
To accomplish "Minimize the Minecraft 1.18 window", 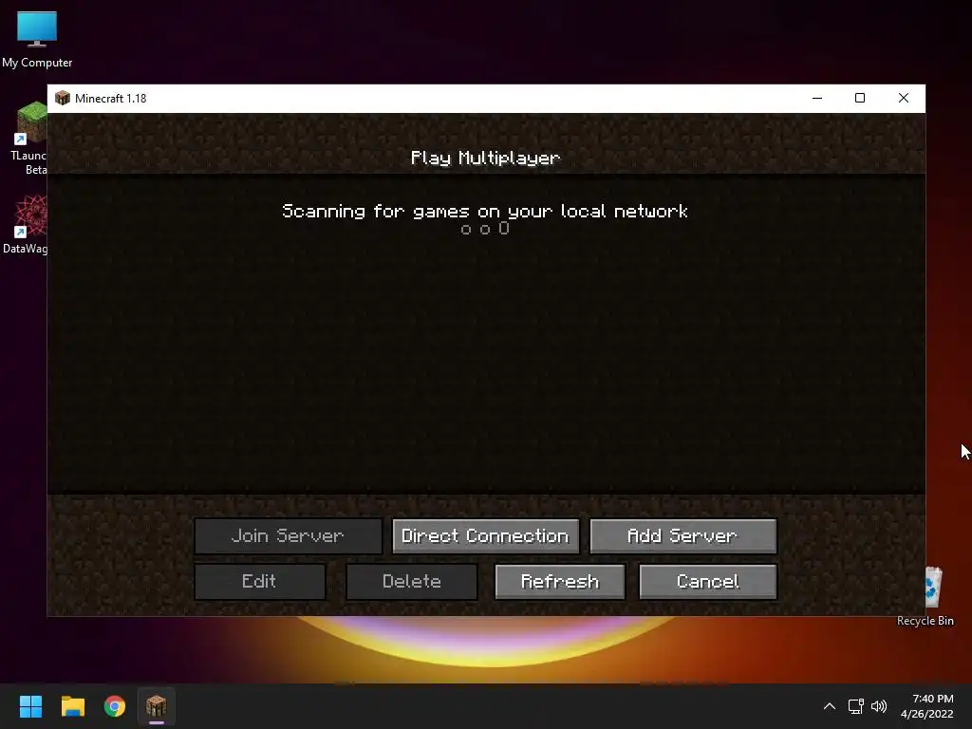I will [x=817, y=98].
